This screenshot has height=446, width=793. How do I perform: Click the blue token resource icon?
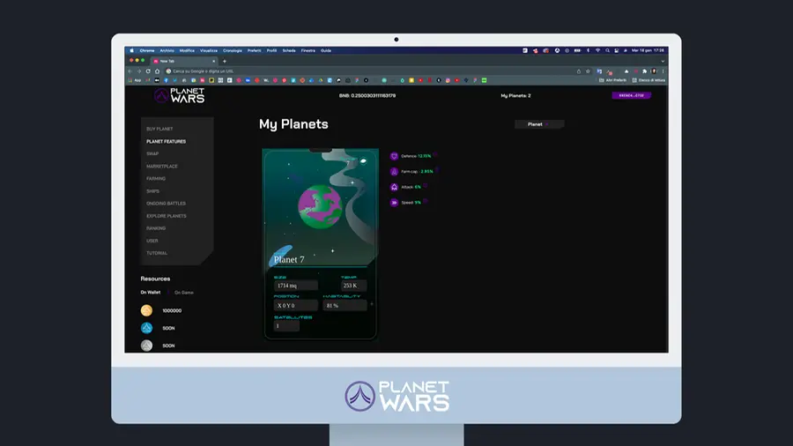(146, 328)
